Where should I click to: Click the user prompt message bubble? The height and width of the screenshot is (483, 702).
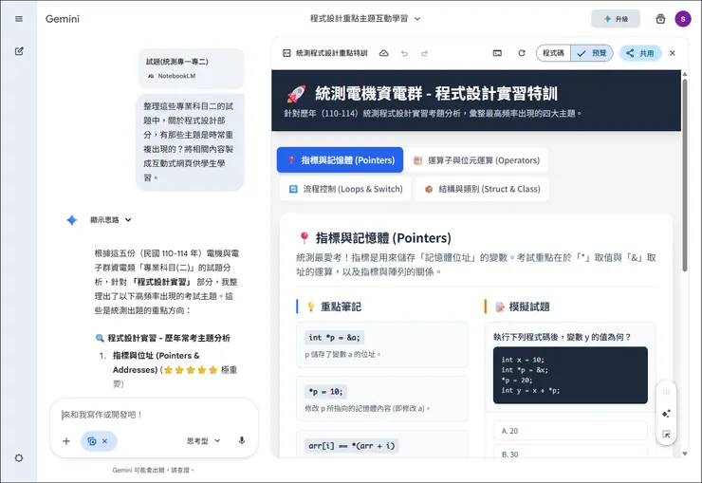coord(190,142)
